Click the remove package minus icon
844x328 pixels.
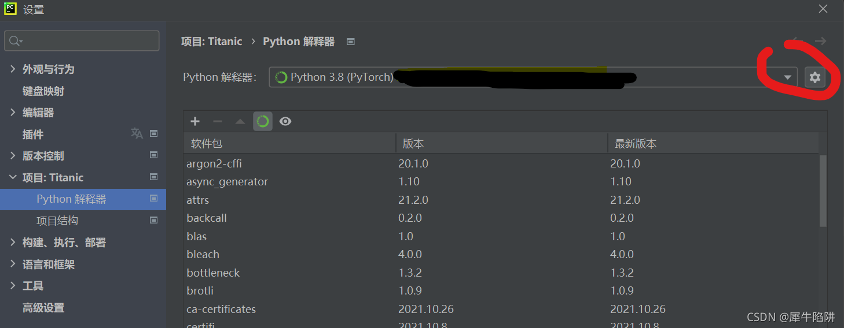tap(218, 121)
